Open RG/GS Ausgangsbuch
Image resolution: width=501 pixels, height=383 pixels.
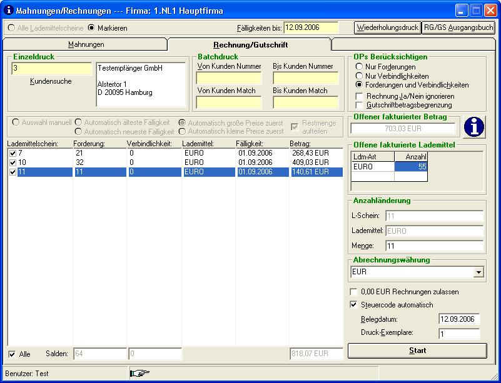tap(458, 27)
